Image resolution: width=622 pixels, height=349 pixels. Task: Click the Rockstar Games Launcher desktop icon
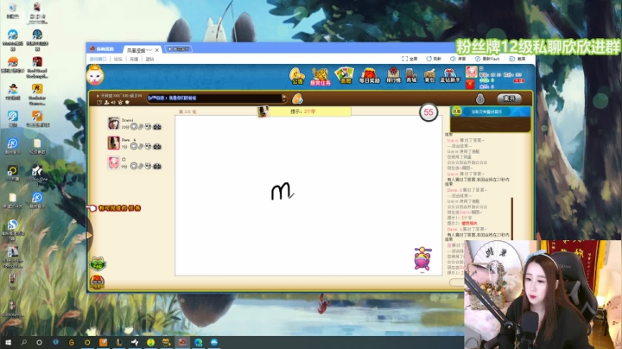coord(37,94)
